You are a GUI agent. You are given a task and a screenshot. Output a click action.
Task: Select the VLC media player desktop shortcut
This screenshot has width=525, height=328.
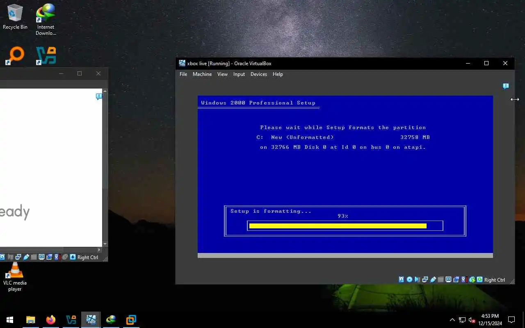(15, 277)
